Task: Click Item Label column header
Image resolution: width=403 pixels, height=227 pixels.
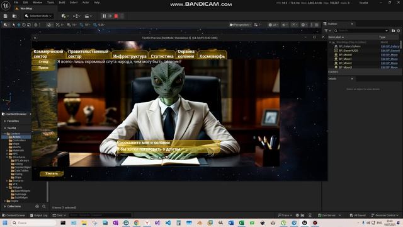Action: (336, 37)
